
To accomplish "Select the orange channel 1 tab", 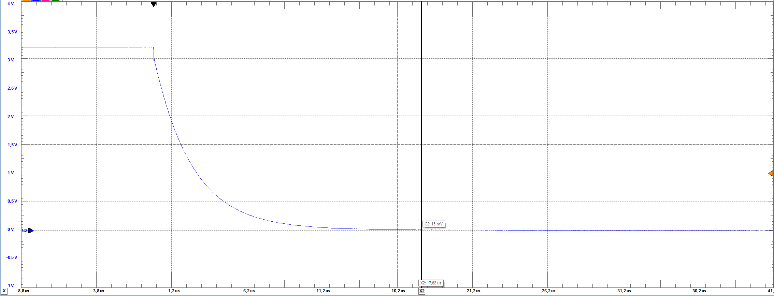I will pos(26,0).
